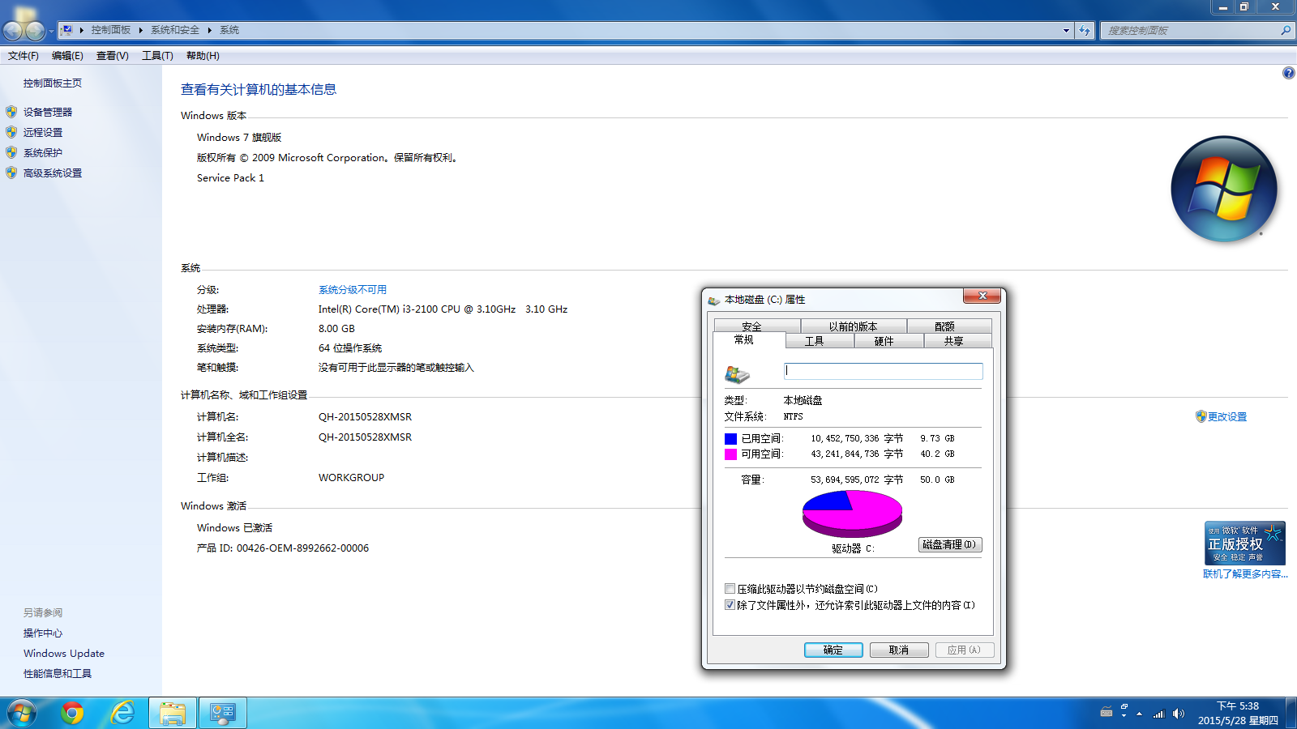Toggle 压缩此驱动器以节约磁盘空间 checkbox

[x=730, y=589]
